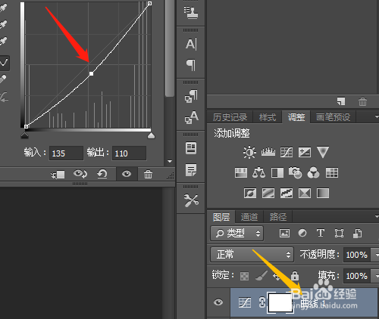Add Photo Filter adjustment

296,173
